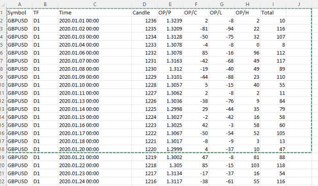Select GBPUSD cell in row 22
Image resolution: width=318 pixels, height=186 pixels.
[x=19, y=181]
